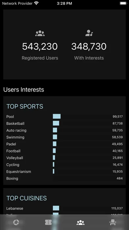Choose the Padel sports row

click(x=64, y=144)
